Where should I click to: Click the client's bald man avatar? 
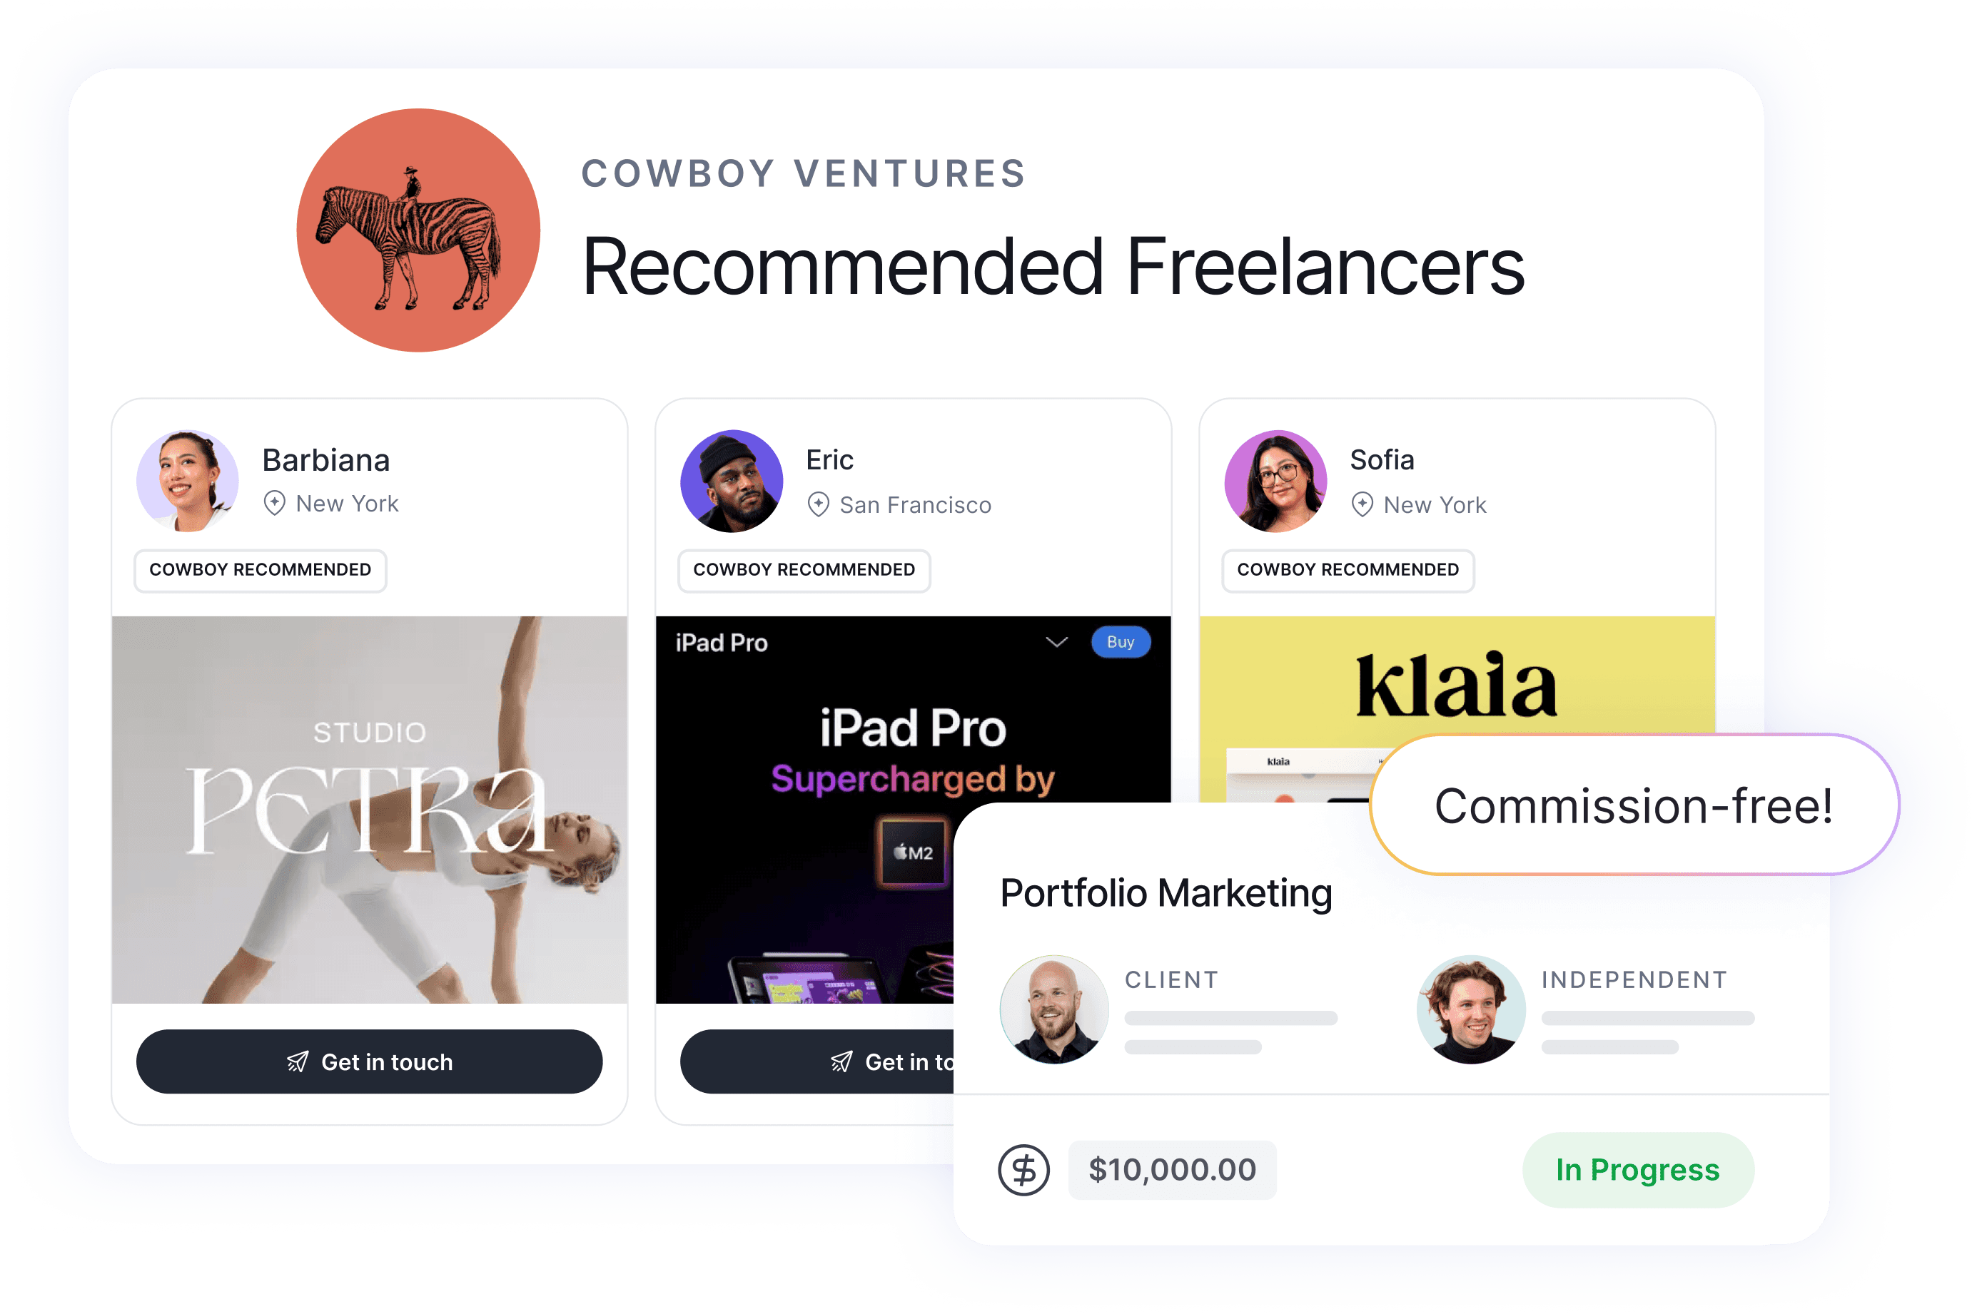(1054, 1009)
